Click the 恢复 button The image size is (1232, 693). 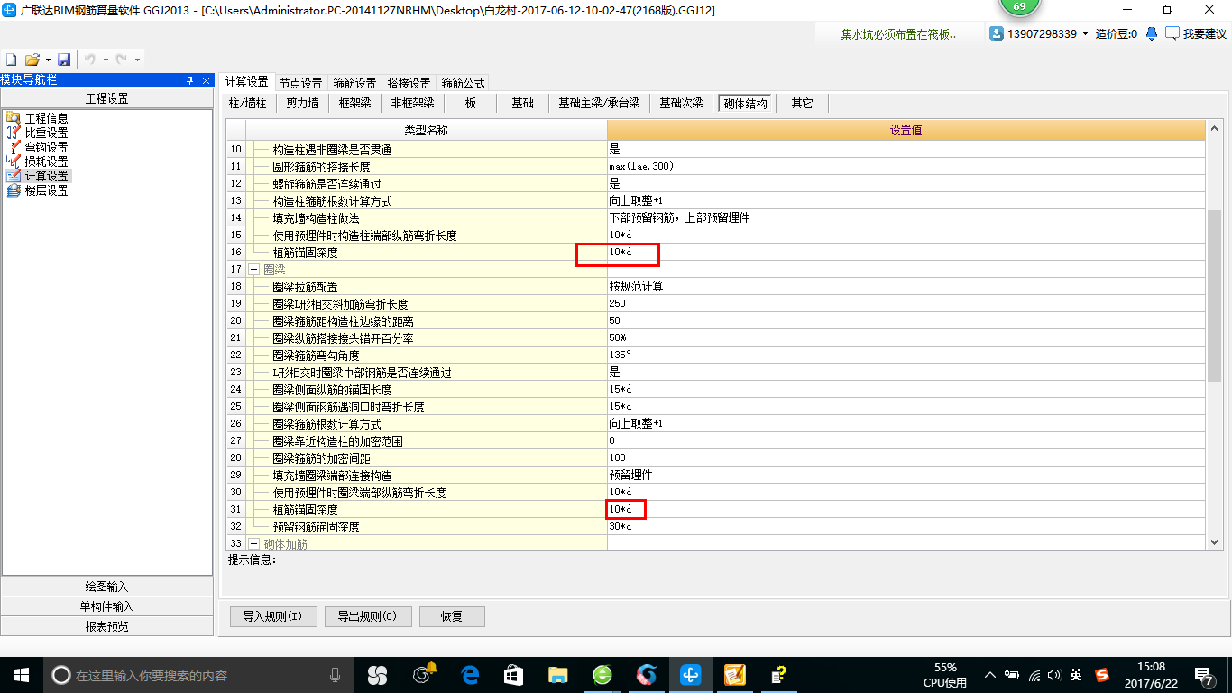tap(452, 616)
